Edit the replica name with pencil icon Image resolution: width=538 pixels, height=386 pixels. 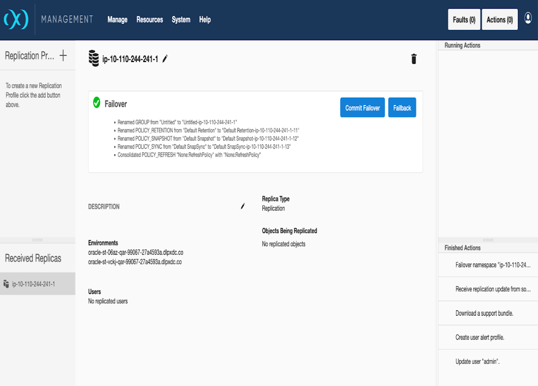[165, 59]
